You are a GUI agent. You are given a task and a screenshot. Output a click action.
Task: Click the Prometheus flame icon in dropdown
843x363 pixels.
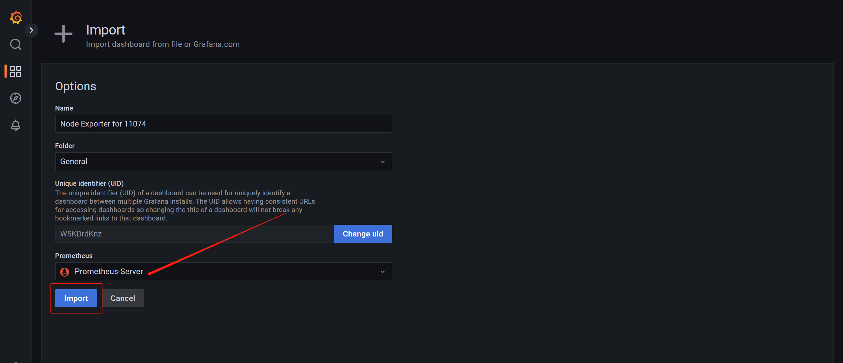64,272
